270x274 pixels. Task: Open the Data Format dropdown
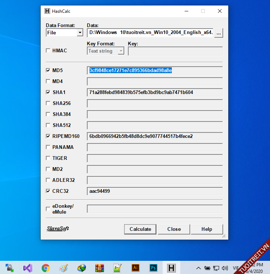80,33
